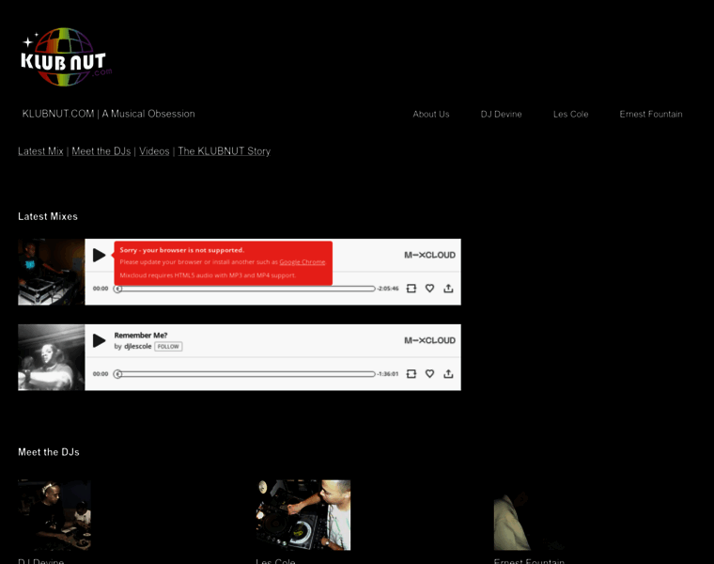Open the About Us menu item

point(431,115)
